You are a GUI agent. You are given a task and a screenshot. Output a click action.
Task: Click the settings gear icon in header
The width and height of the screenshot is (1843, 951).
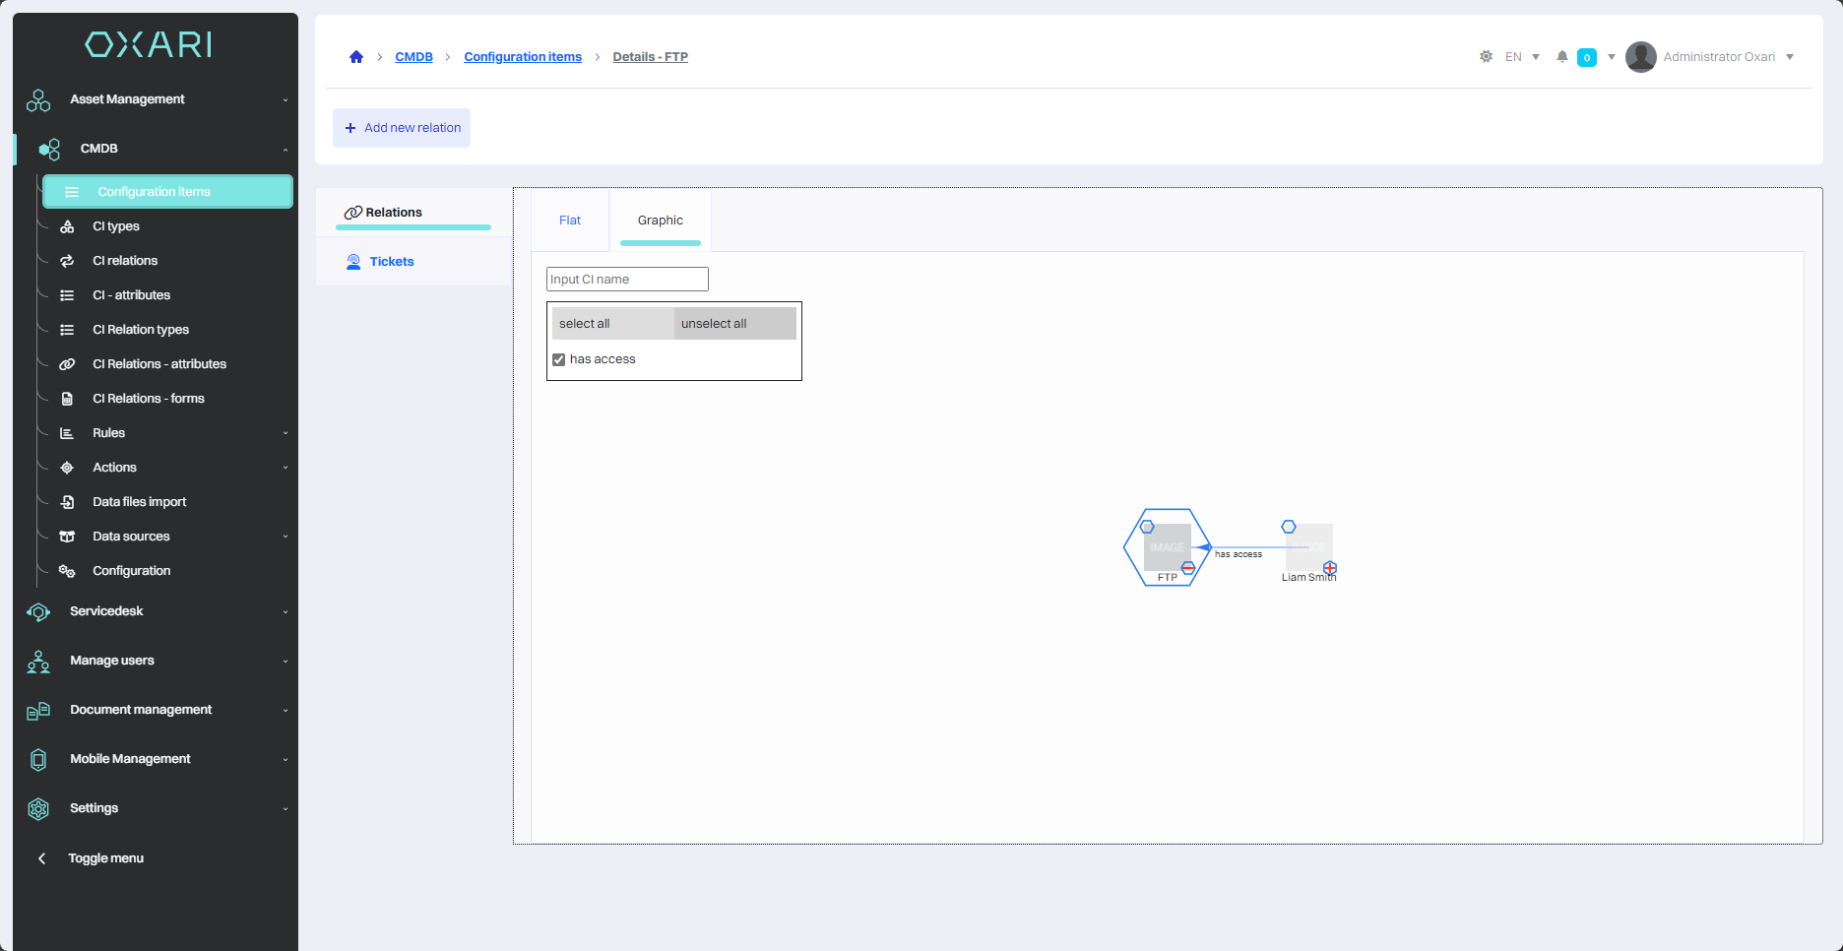pyautogui.click(x=1486, y=57)
